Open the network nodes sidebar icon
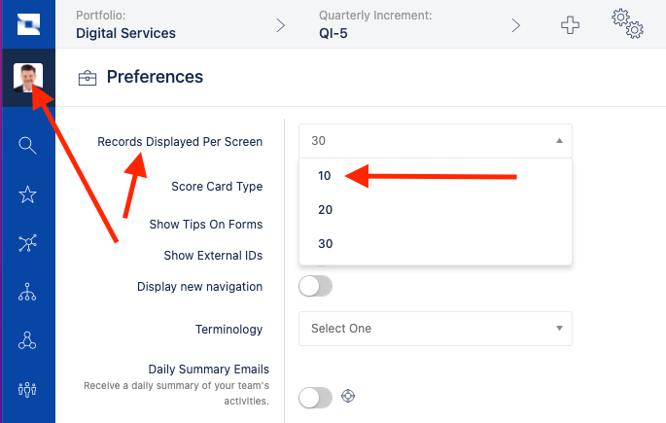This screenshot has width=666, height=423. [27, 243]
